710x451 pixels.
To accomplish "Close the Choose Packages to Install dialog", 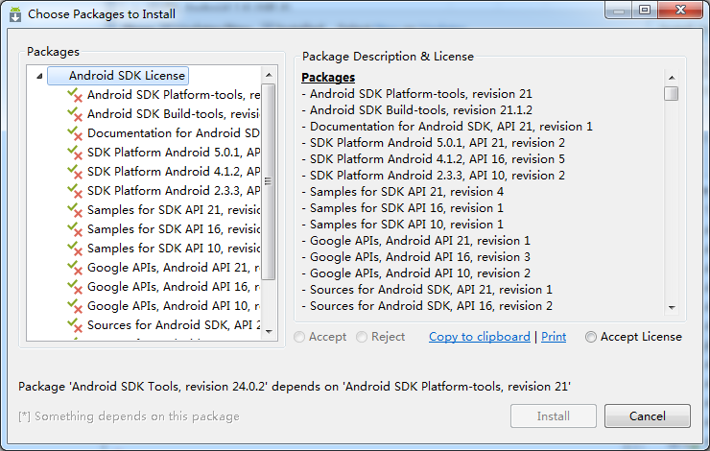I will click(680, 10).
